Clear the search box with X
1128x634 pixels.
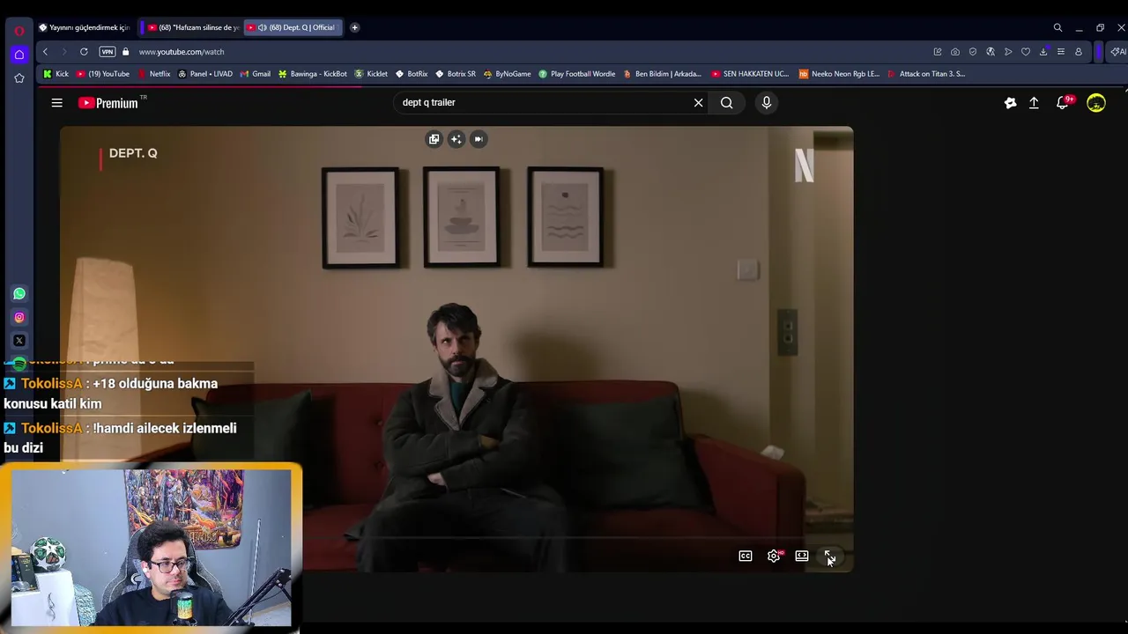(698, 103)
